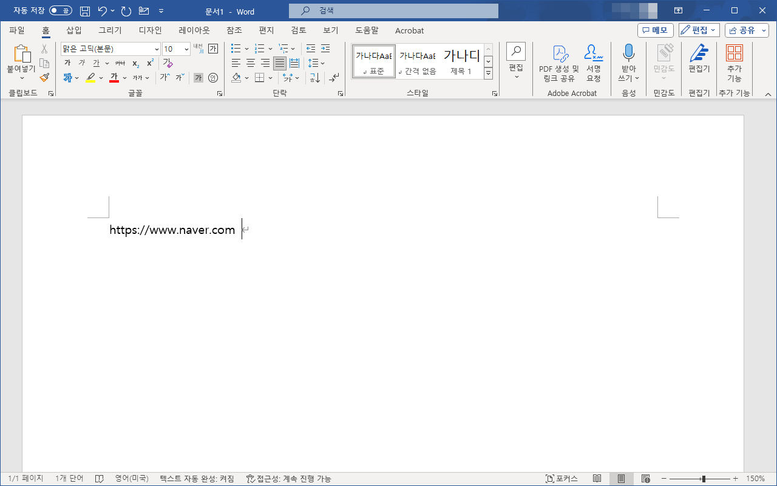This screenshot has width=777, height=486.
Task: Open the font size dropdown
Action: point(186,49)
